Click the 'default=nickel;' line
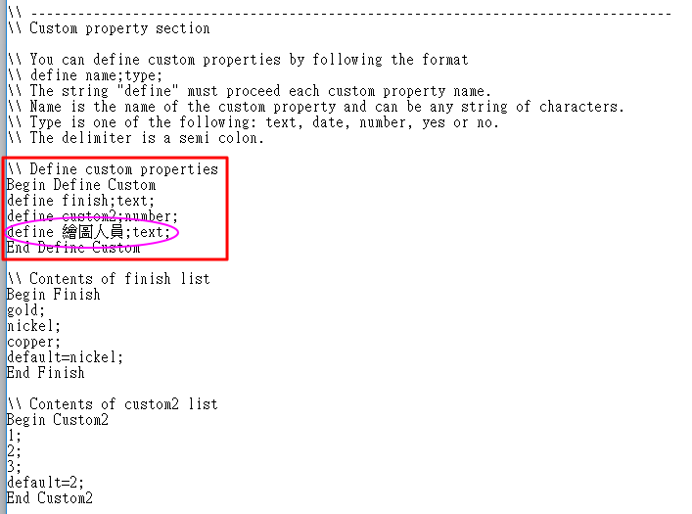This screenshot has width=692, height=514. tap(65, 357)
